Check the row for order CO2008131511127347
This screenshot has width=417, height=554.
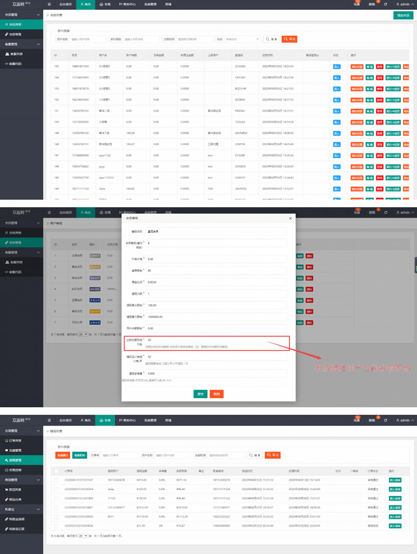tap(56, 480)
